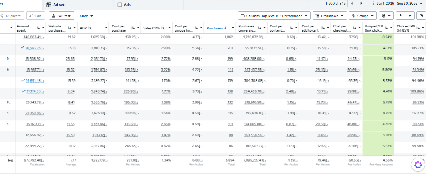Sort by Cost per content arrows

(291, 28)
